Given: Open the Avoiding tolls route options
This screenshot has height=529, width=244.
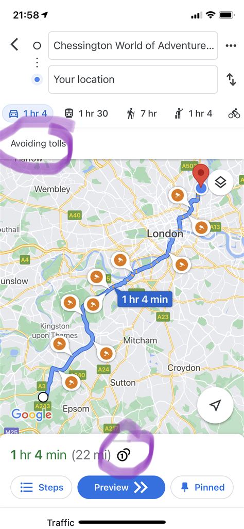Looking at the screenshot, I should point(38,144).
